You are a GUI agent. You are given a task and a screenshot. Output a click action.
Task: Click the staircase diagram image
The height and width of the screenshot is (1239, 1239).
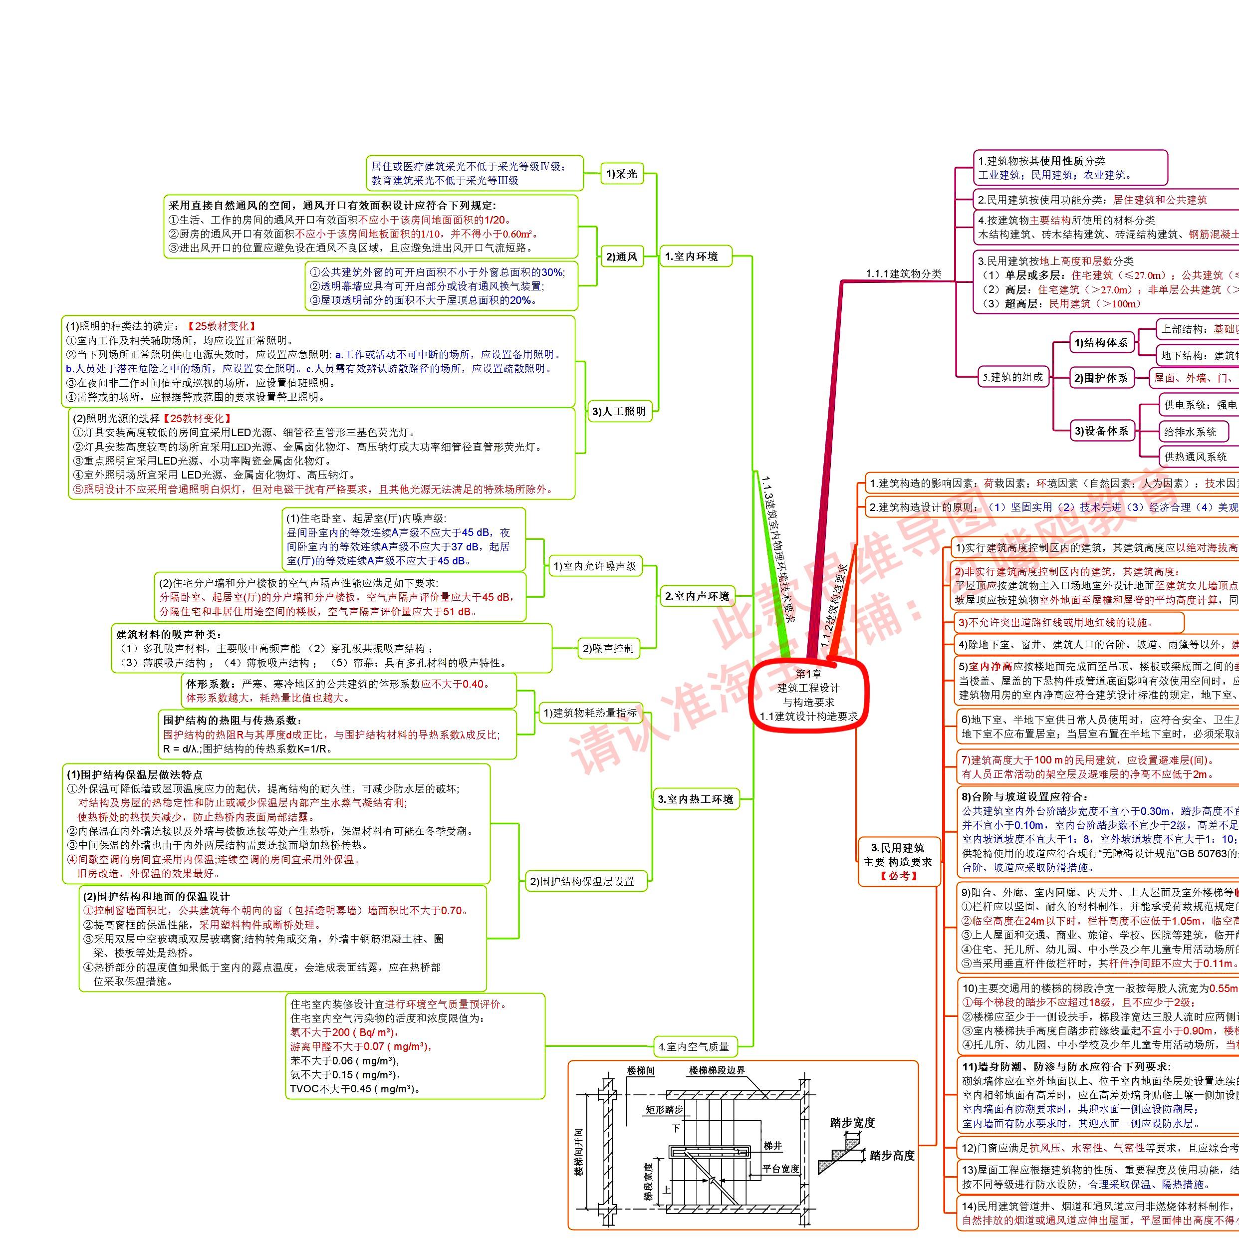(x=743, y=1145)
